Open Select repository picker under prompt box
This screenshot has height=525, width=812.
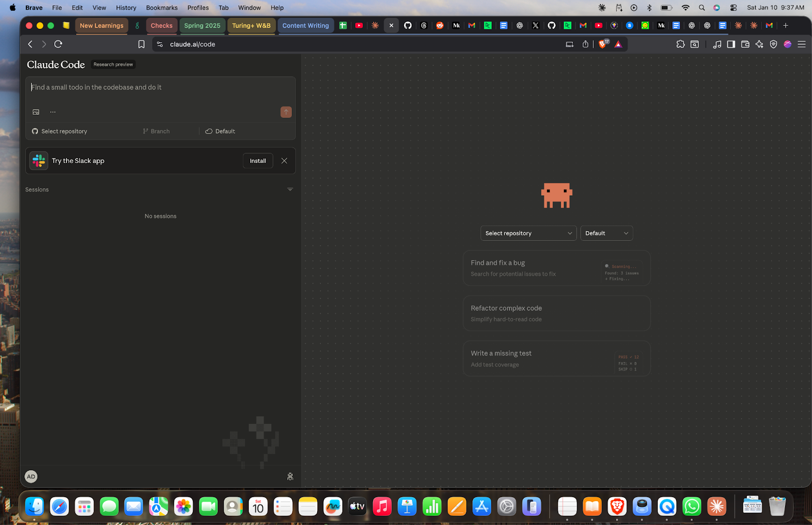(x=60, y=132)
